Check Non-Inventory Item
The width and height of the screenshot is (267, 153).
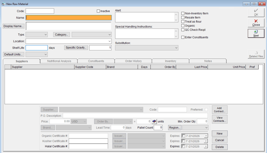pos(183,13)
